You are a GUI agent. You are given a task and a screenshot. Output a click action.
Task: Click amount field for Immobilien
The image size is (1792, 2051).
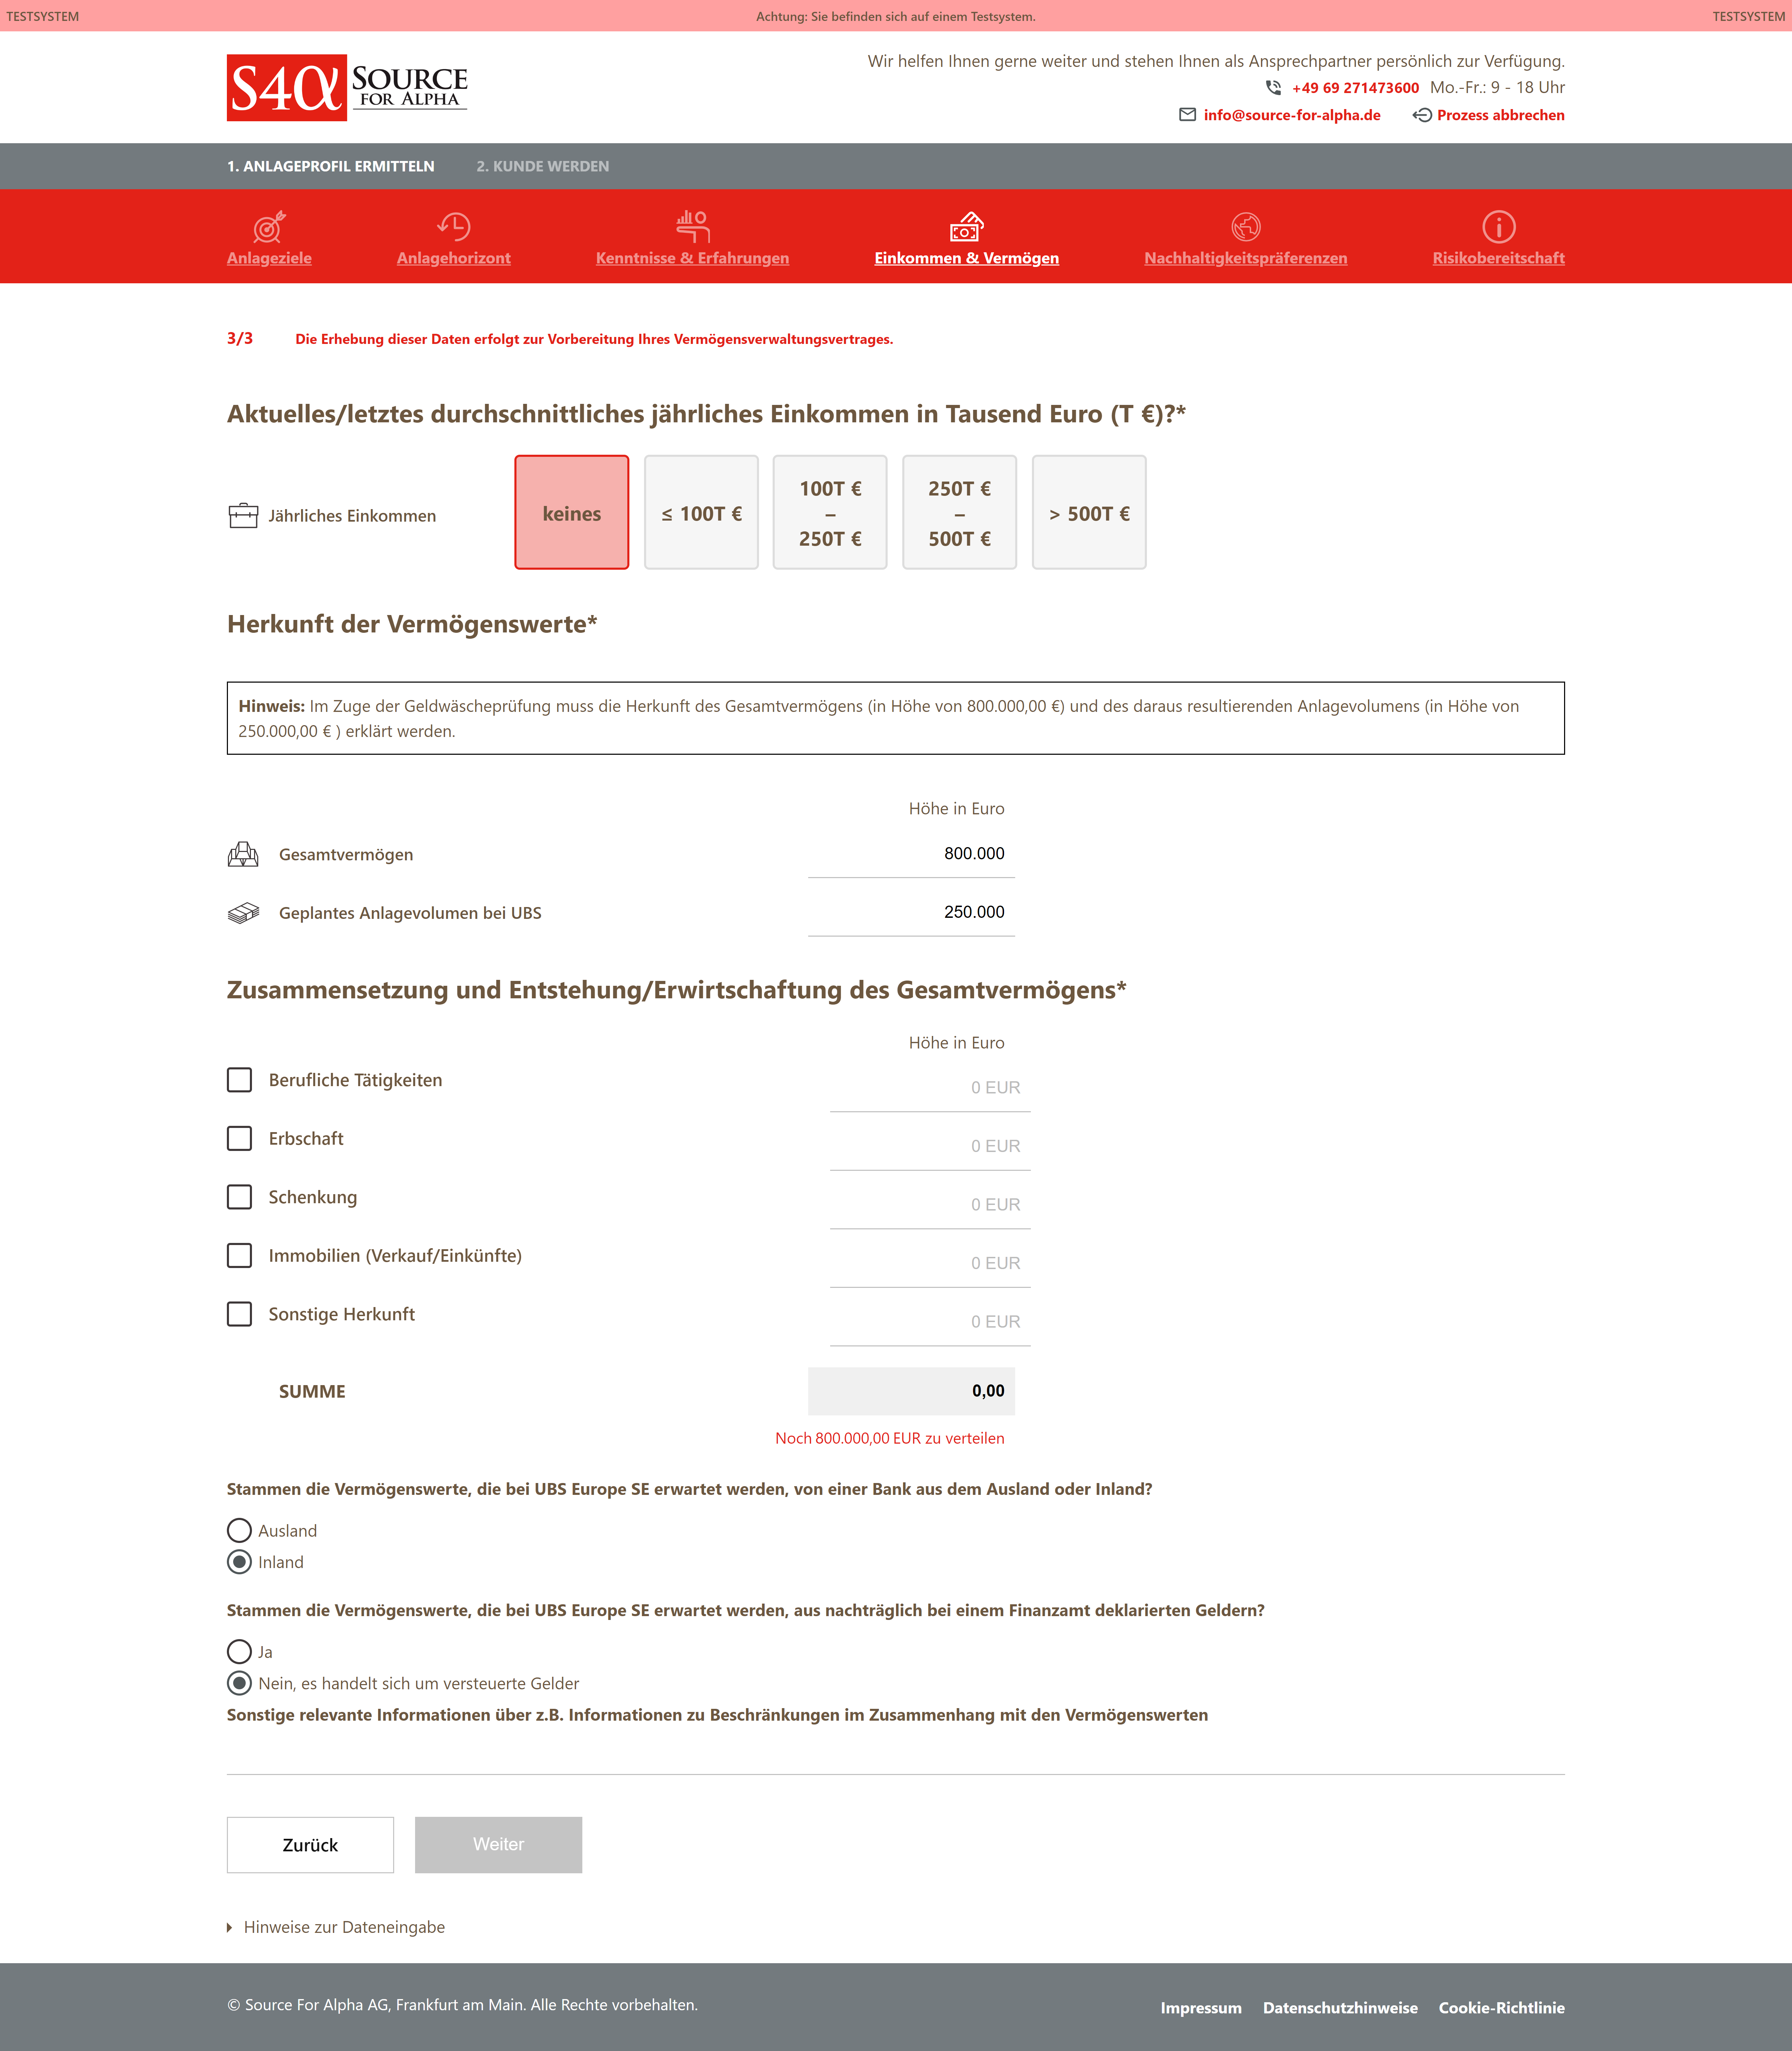930,1263
